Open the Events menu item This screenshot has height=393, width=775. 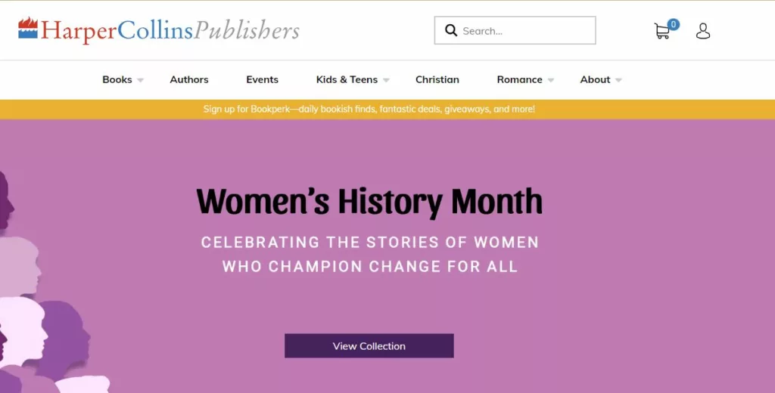pos(262,79)
